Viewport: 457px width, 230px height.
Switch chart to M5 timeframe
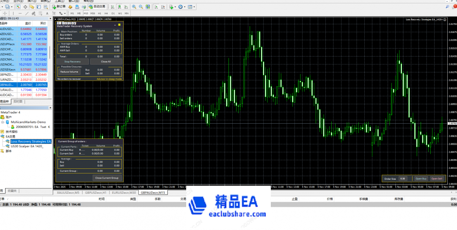tap(79, 14)
